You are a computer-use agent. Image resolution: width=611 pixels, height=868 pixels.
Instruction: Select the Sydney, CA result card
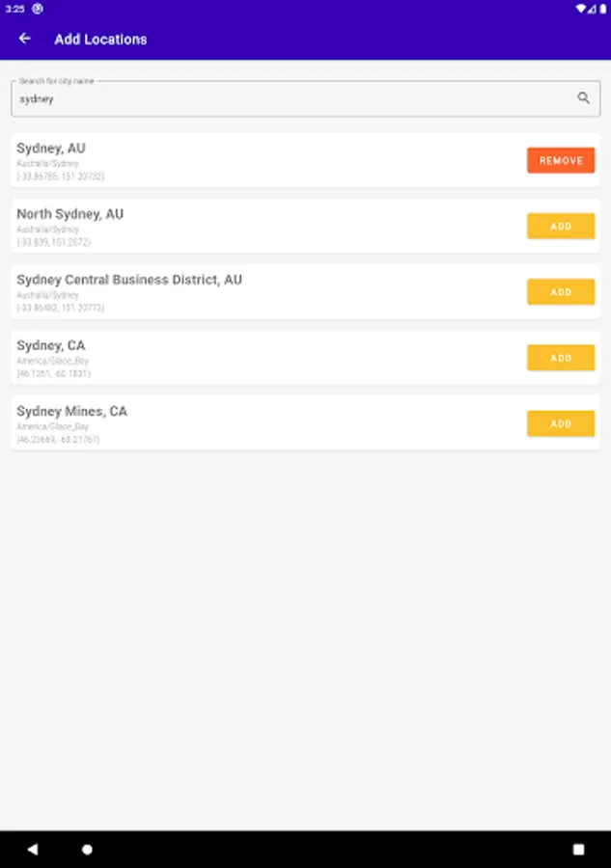coord(305,358)
